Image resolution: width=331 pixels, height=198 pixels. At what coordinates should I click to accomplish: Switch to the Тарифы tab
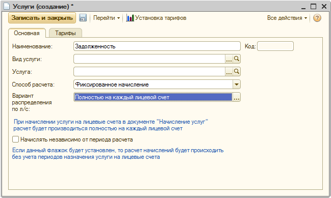coord(65,33)
